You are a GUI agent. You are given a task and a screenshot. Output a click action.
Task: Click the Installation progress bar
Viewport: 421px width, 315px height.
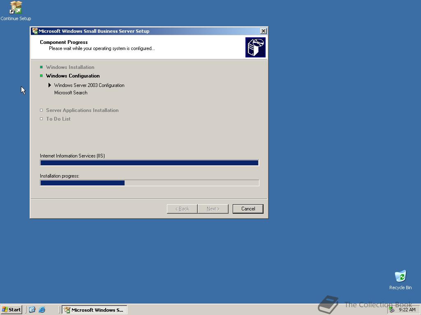[150, 183]
